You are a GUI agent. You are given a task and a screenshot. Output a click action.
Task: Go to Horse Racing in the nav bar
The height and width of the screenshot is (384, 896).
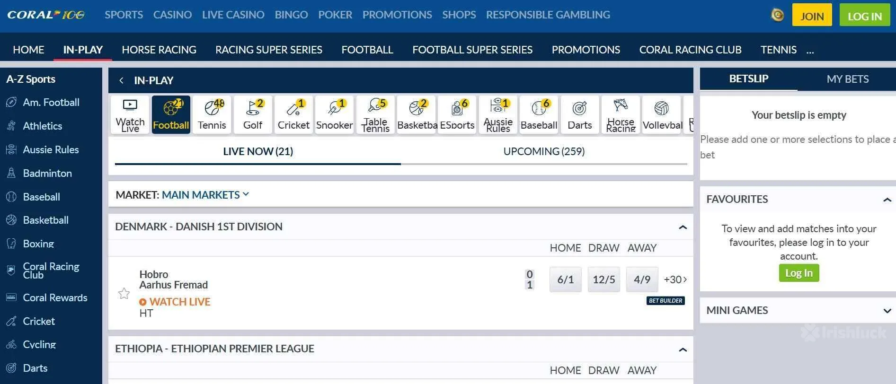pyautogui.click(x=159, y=50)
